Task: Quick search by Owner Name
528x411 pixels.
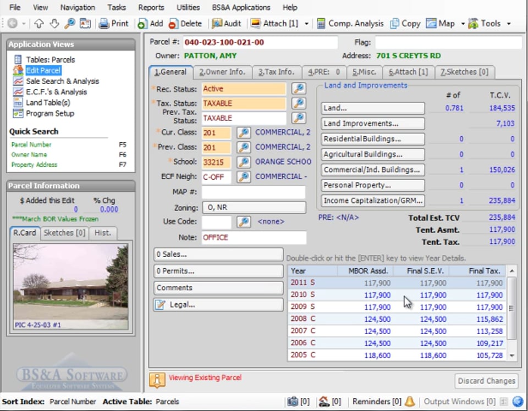Action: [29, 155]
